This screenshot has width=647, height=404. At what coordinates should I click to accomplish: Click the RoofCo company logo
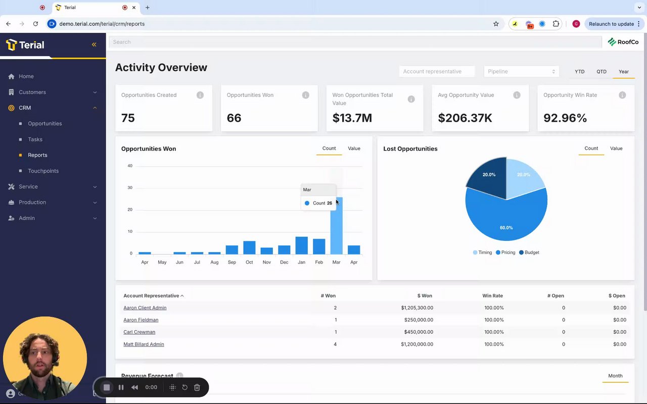point(623,42)
